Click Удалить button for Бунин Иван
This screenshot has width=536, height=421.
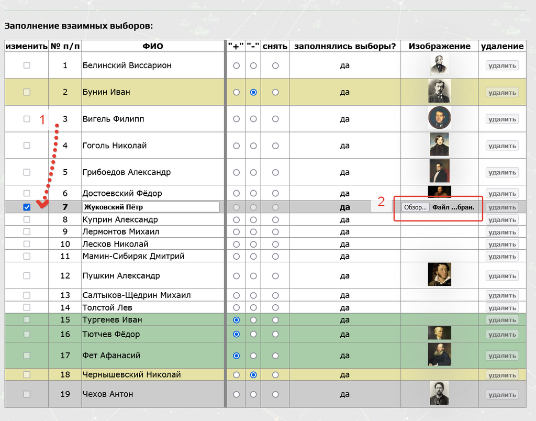pos(501,92)
